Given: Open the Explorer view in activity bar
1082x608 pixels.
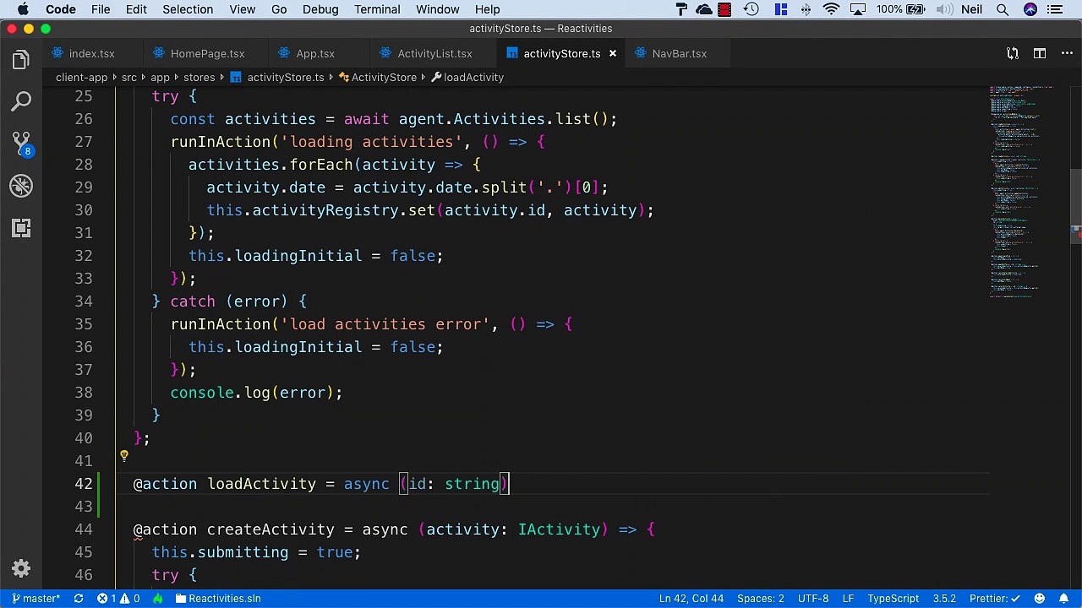Looking at the screenshot, I should click(21, 60).
